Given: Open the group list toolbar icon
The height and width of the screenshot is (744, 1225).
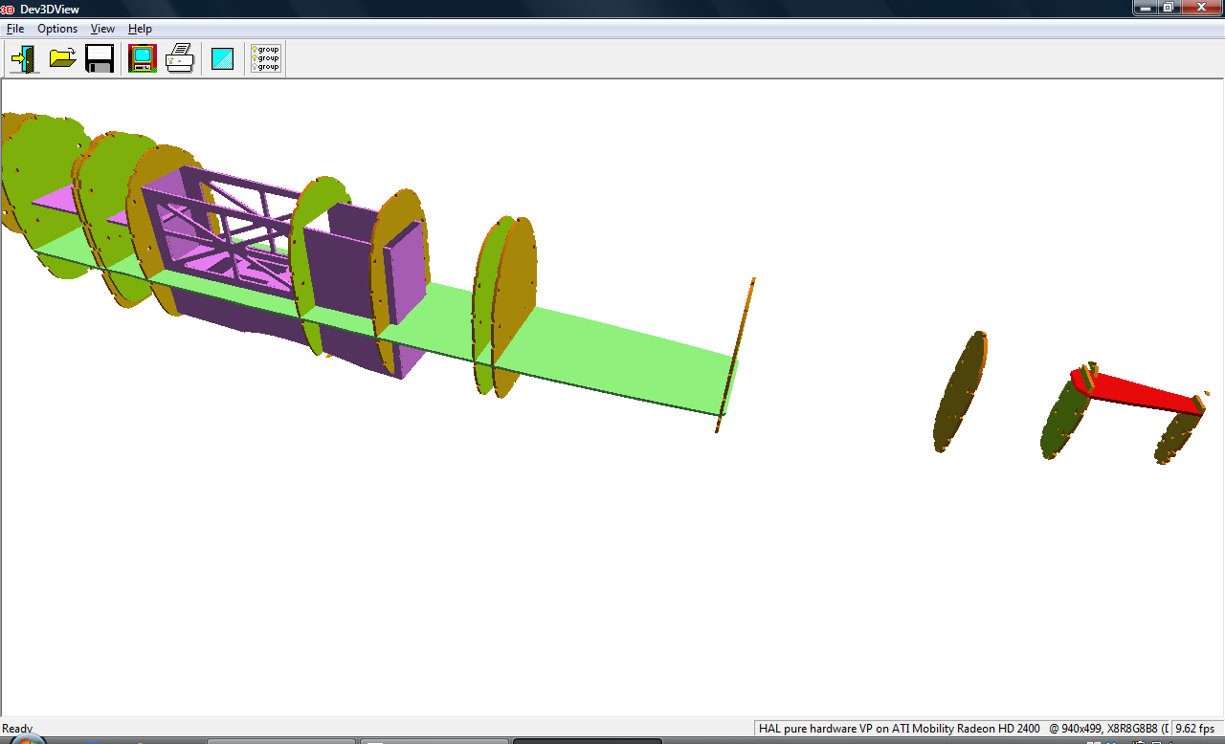Looking at the screenshot, I should click(265, 58).
